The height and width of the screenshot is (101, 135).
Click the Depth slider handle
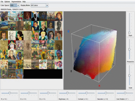click(129, 33)
